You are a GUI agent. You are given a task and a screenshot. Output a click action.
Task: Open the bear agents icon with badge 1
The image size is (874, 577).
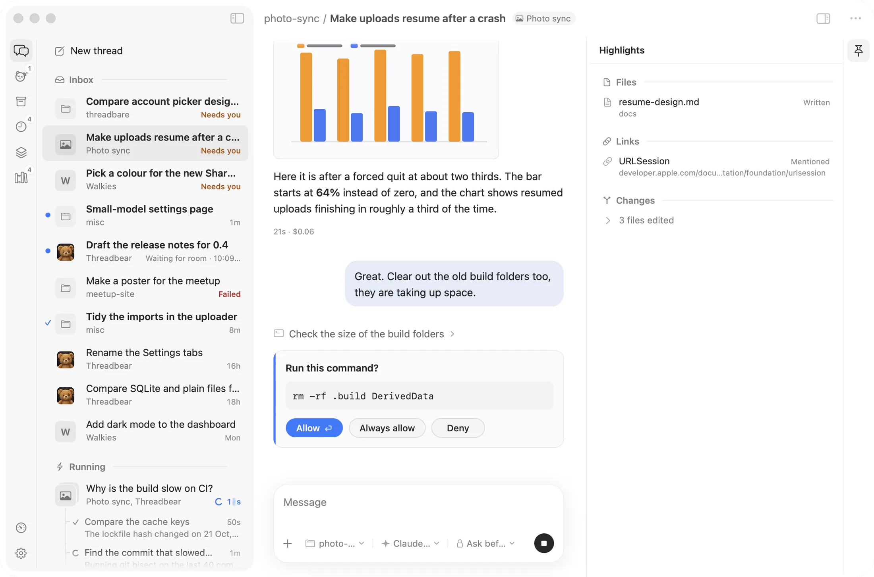[21, 76]
